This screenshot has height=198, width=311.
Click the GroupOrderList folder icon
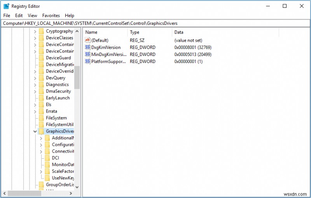(41, 184)
